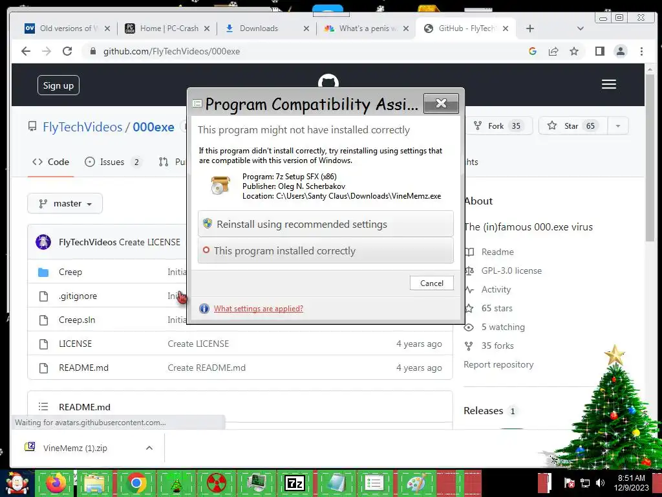Open Paint from the taskbar
The image size is (662, 497).
[416, 483]
